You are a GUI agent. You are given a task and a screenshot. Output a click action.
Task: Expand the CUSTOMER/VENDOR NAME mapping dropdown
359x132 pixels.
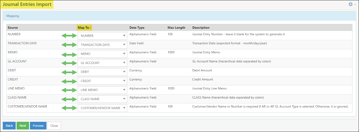pyautogui.click(x=102, y=108)
